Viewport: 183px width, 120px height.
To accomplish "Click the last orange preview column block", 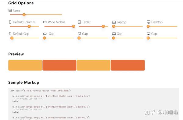I will coord(128,65).
